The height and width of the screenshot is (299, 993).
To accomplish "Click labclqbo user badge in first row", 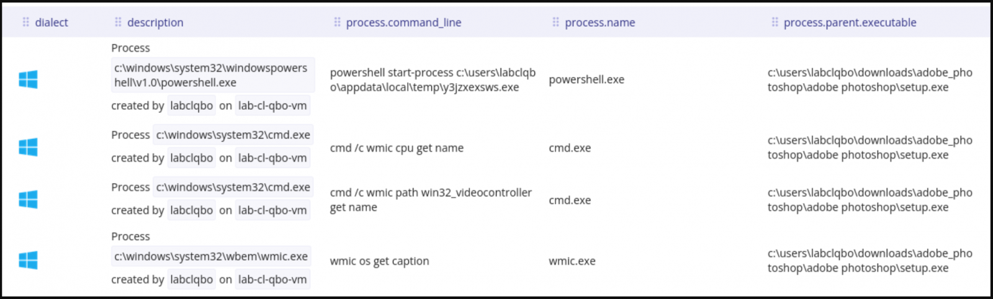I will [191, 105].
